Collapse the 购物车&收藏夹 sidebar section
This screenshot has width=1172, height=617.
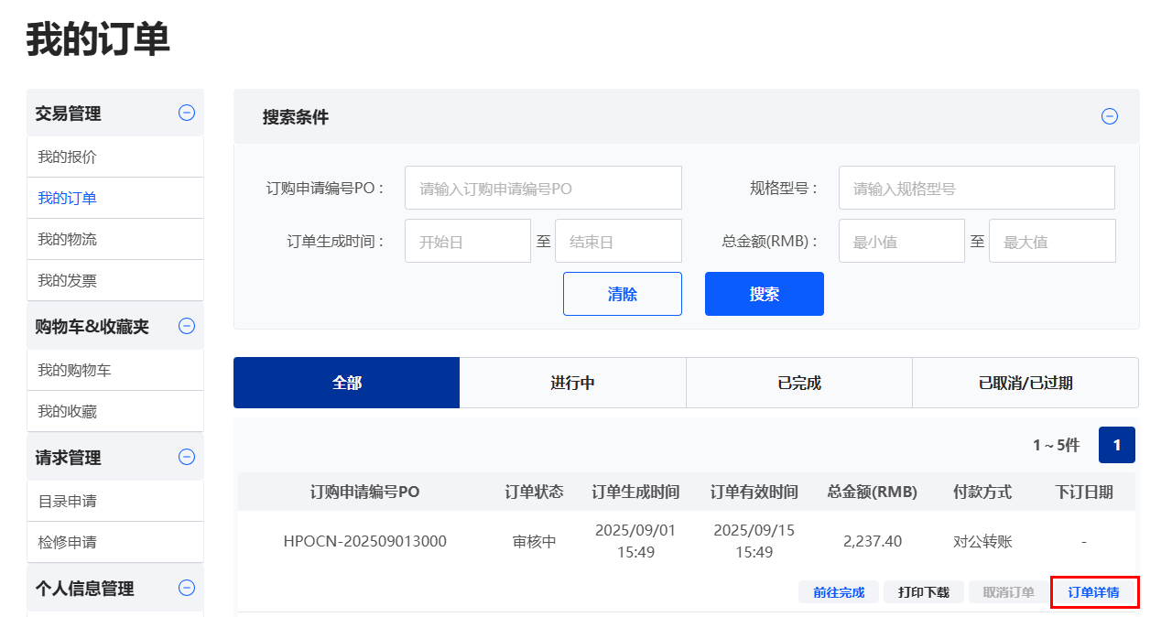pyautogui.click(x=187, y=326)
